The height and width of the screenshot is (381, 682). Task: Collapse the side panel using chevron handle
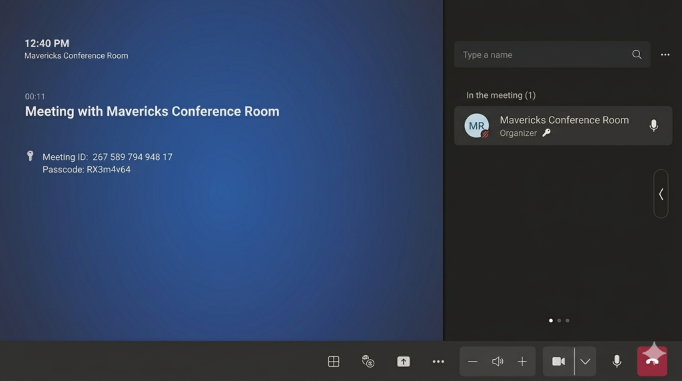coord(661,194)
